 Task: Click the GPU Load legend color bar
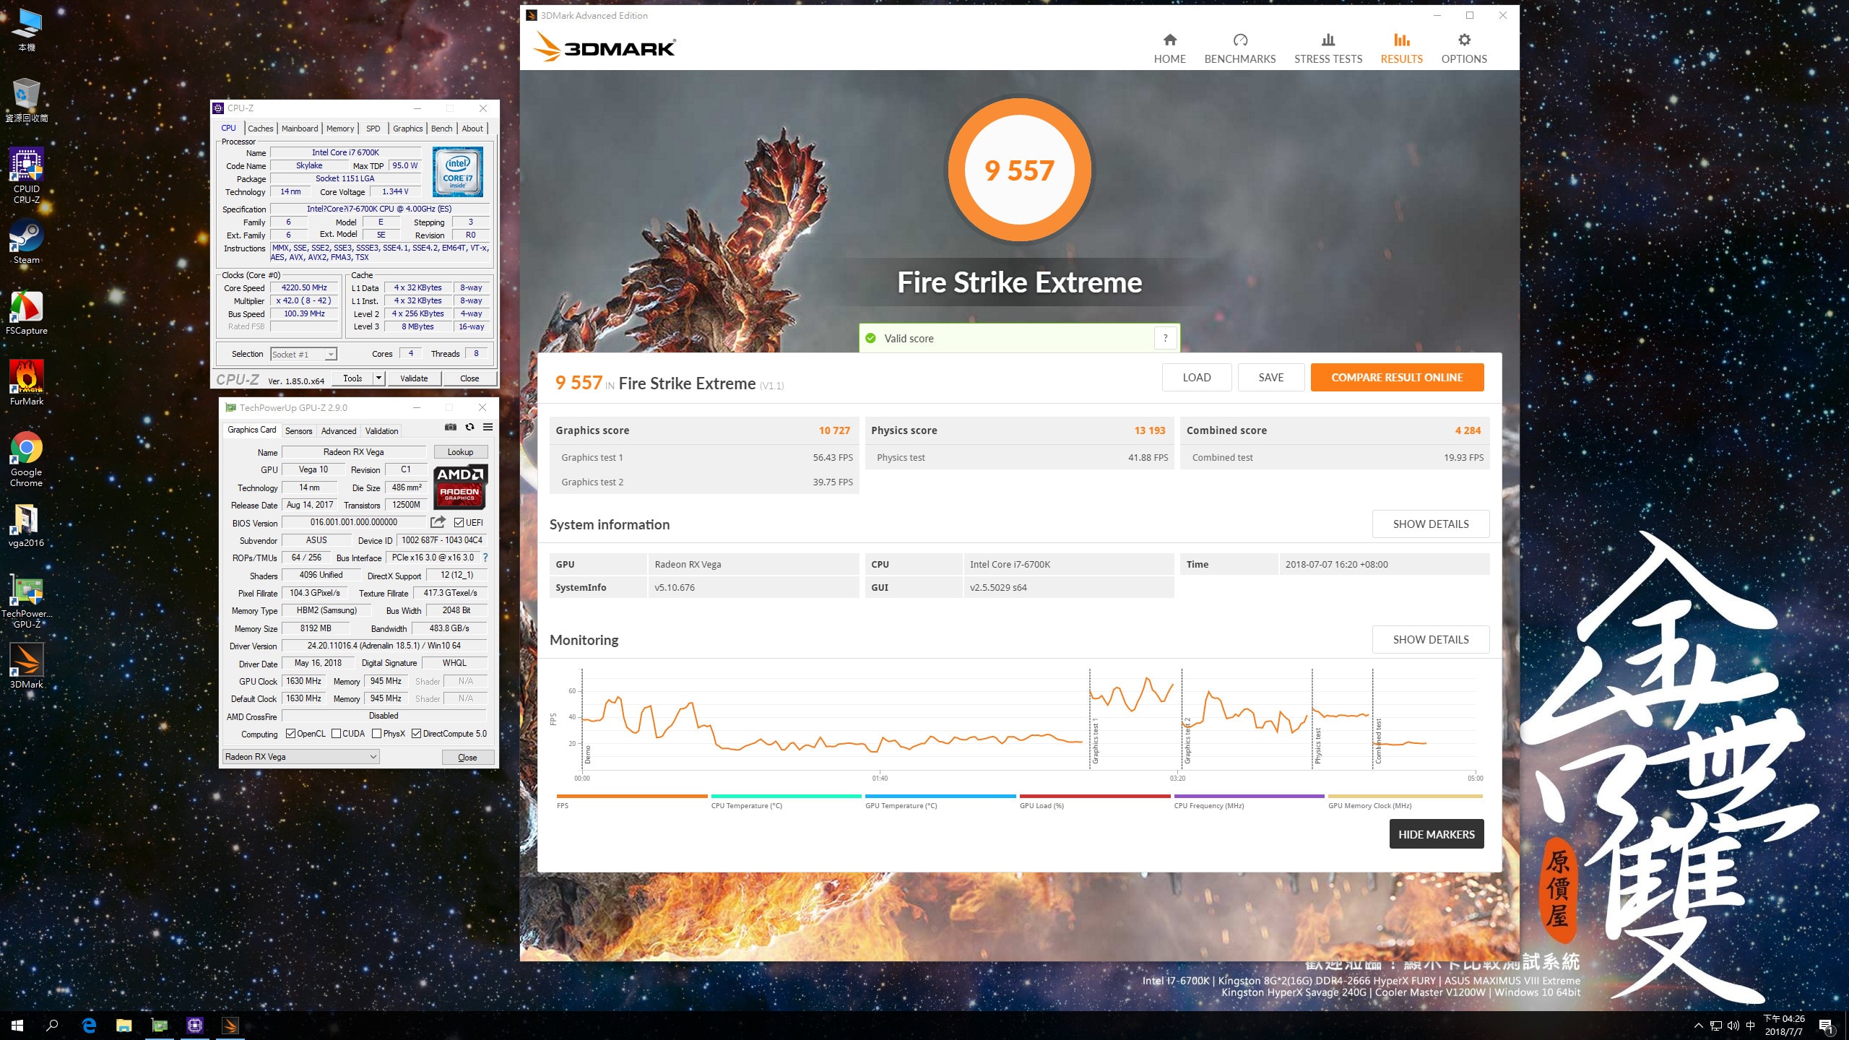1094,796
